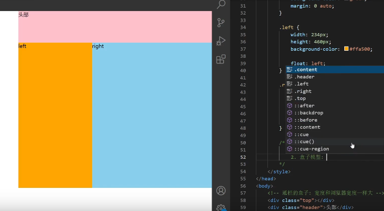The height and width of the screenshot is (211, 384).
Task: Click the <body> opening tag
Action: coord(264,186)
